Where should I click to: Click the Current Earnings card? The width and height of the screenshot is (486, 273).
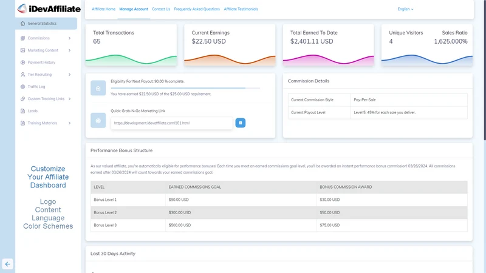click(x=230, y=45)
